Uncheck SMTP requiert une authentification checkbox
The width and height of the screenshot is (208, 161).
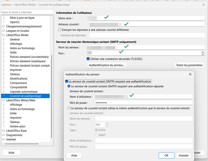point(67,81)
